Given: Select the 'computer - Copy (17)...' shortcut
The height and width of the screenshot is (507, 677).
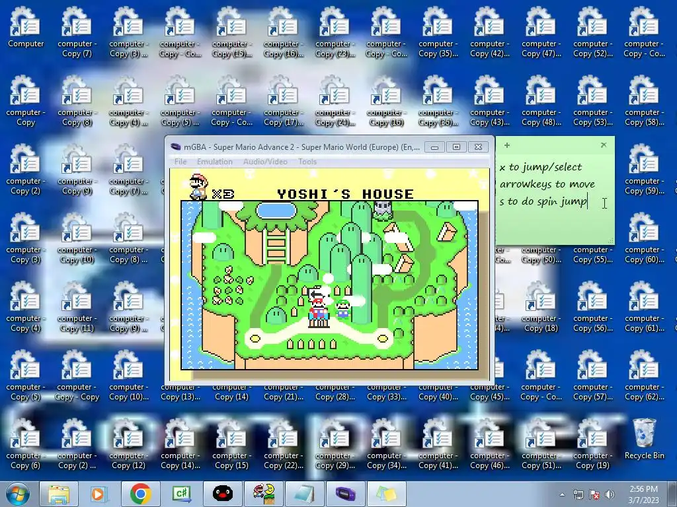Looking at the screenshot, I should 283,101.
